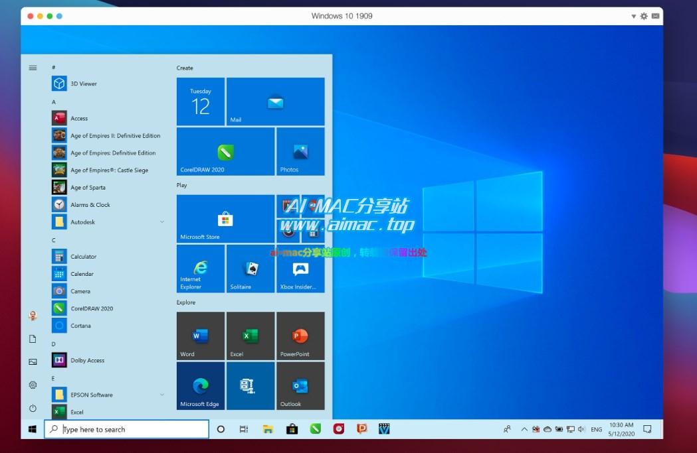
Task: Open the video filmstrip app on taskbar
Action: 384,429
